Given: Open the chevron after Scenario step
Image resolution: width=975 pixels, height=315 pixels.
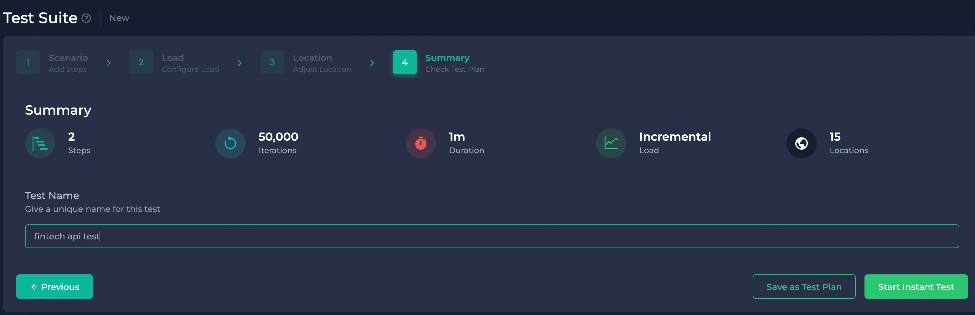Looking at the screenshot, I should (x=109, y=63).
